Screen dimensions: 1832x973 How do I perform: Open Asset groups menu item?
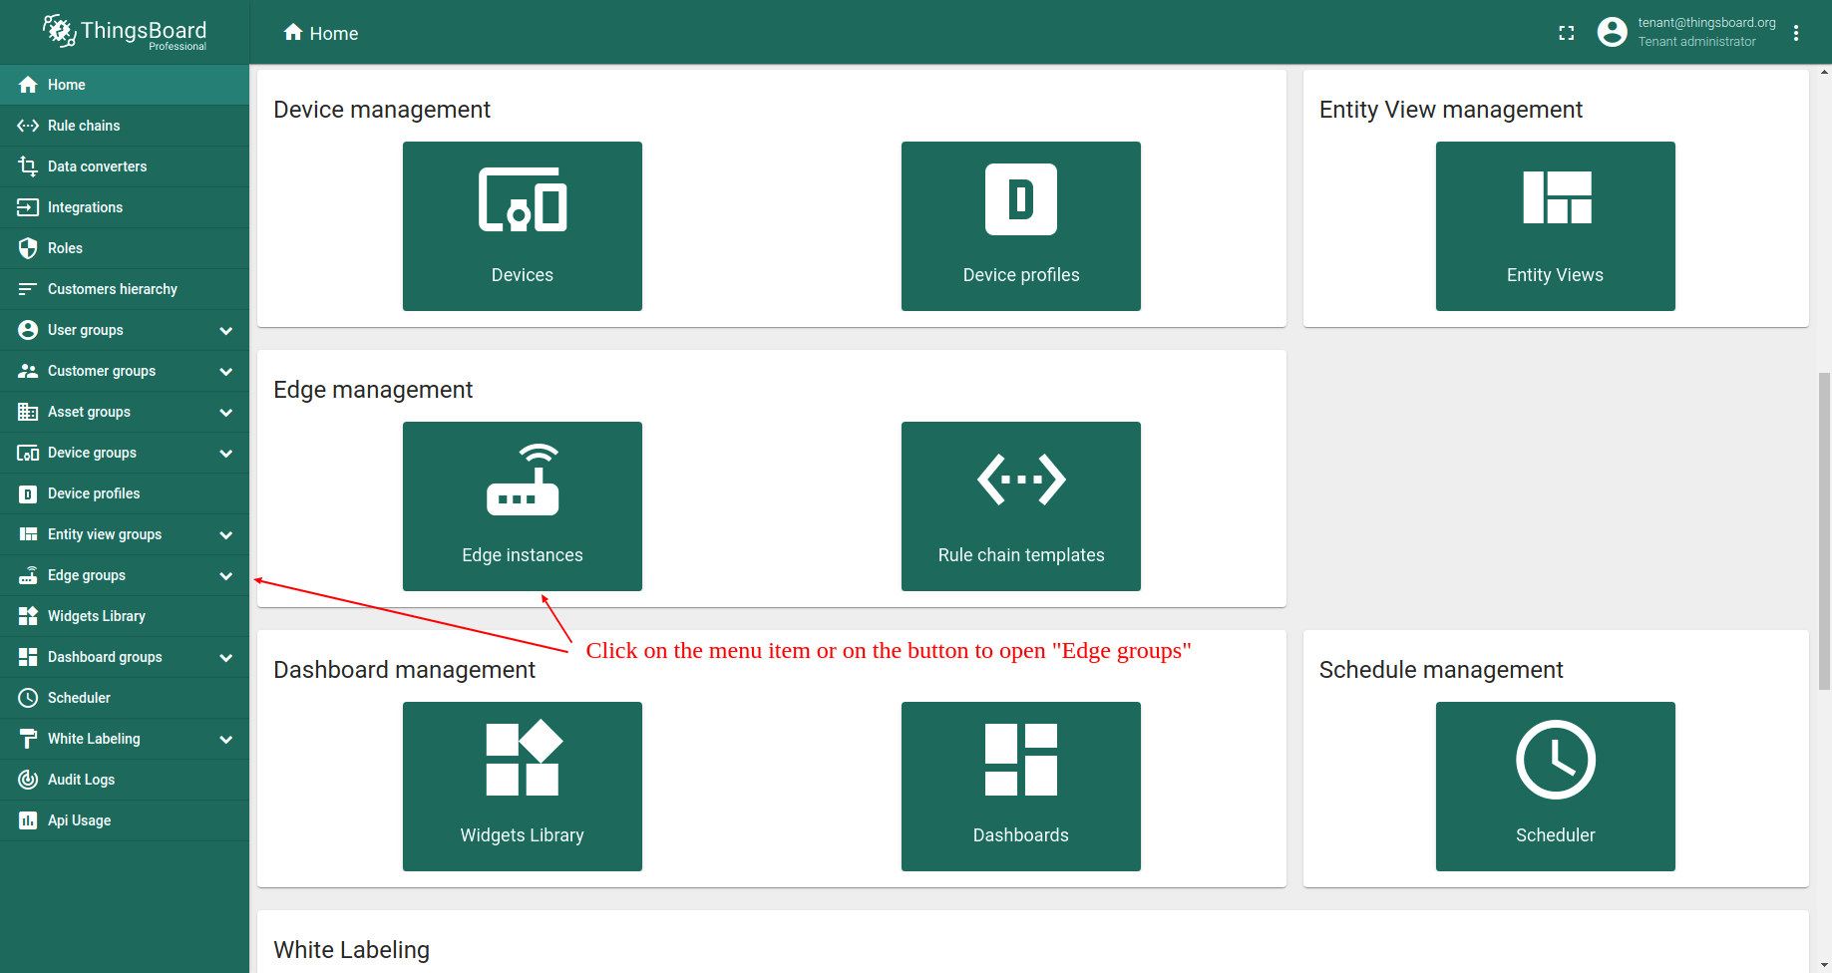125,412
